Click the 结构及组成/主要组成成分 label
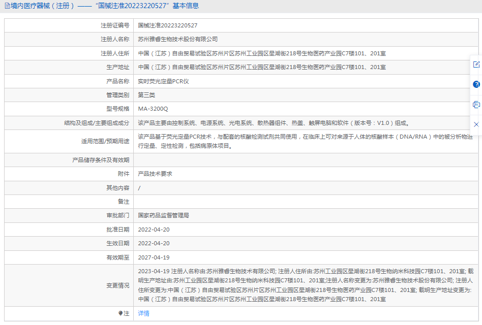Image resolution: width=482 pixels, height=325 pixels. [x=97, y=123]
